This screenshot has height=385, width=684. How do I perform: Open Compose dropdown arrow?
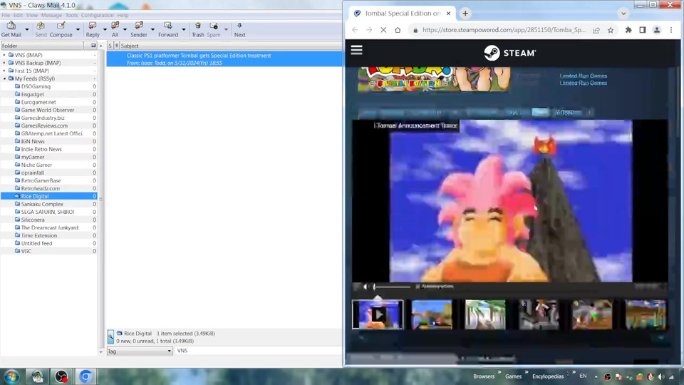point(78,30)
